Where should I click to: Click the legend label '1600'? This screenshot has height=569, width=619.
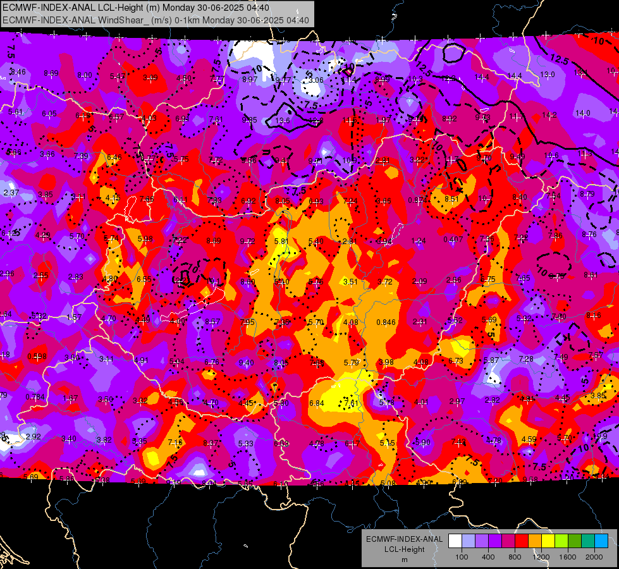coord(568,557)
